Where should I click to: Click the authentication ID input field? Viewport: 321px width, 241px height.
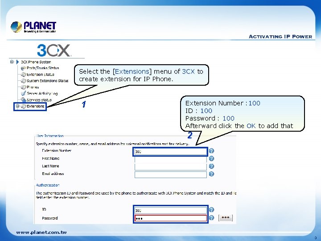point(170,210)
